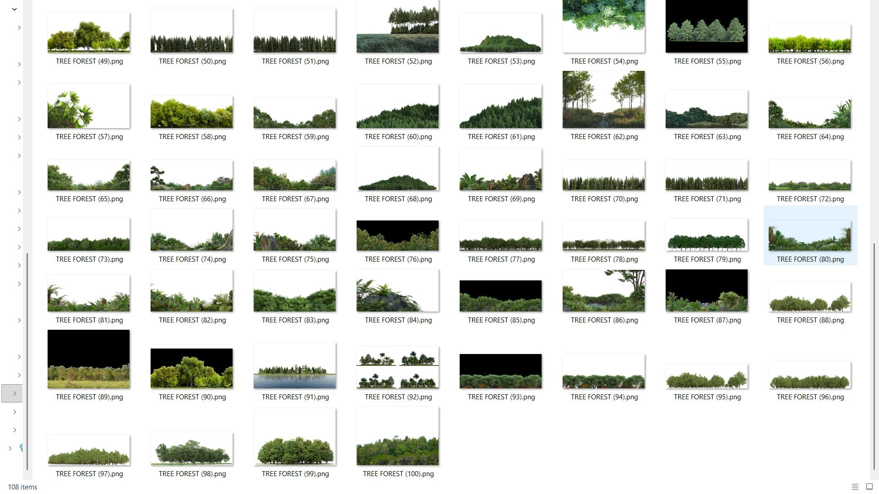
Task: Select the TREE FOREST (49).png thumbnail
Action: tap(88, 33)
